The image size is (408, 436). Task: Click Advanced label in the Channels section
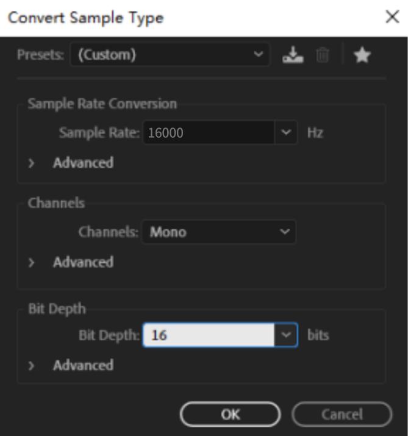coord(83,263)
